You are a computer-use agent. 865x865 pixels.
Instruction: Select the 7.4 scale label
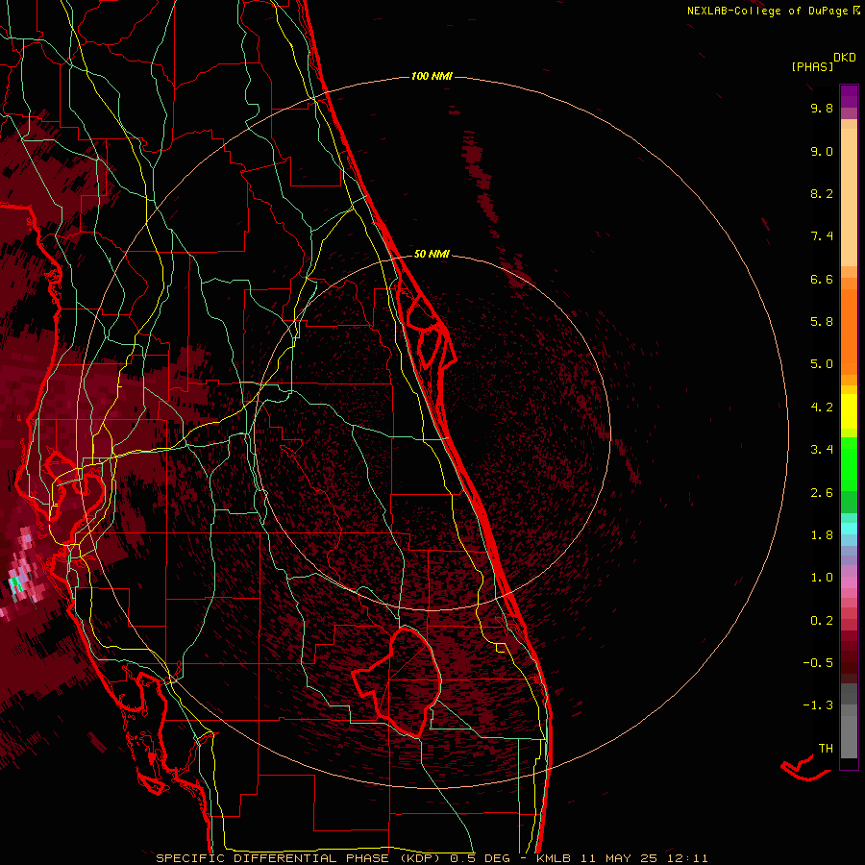822,236
